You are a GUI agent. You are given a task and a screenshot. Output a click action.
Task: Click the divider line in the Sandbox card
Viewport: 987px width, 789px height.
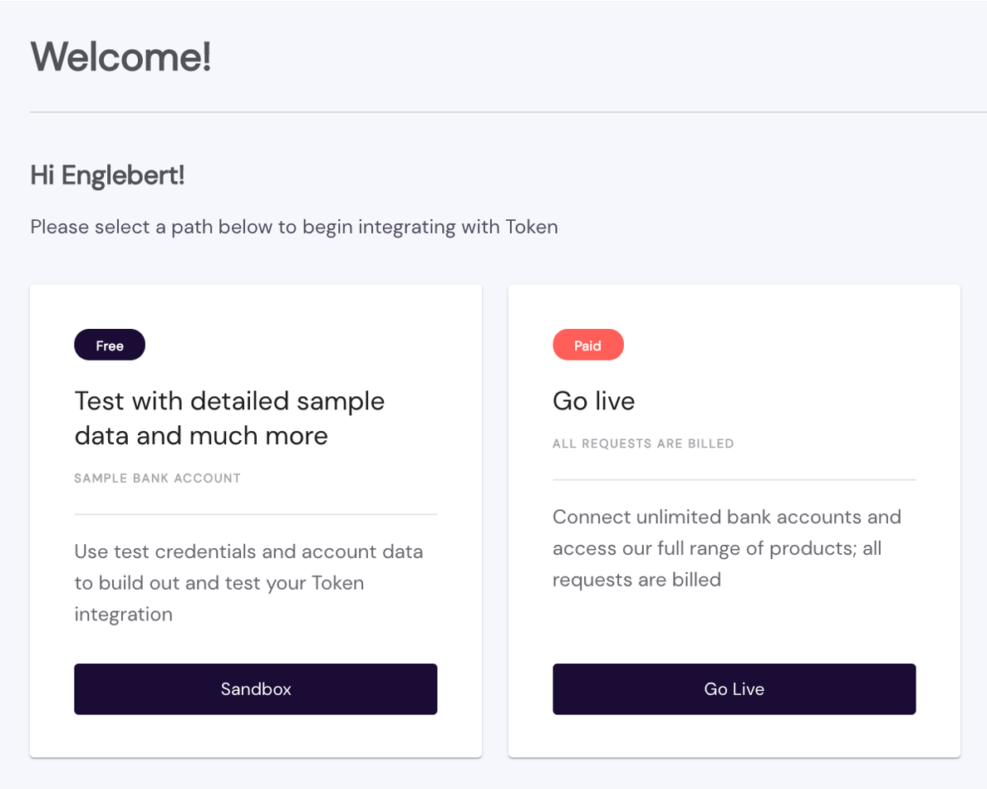point(255,514)
